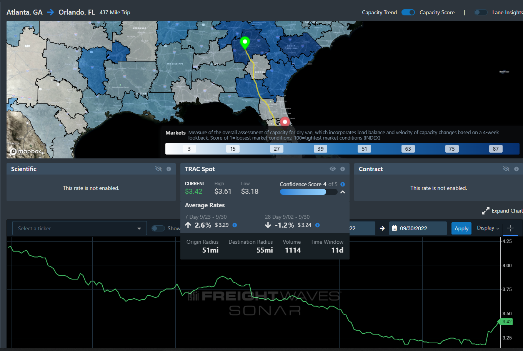The image size is (523, 351).
Task: Click the Scientific panel title
Action: pyautogui.click(x=24, y=169)
